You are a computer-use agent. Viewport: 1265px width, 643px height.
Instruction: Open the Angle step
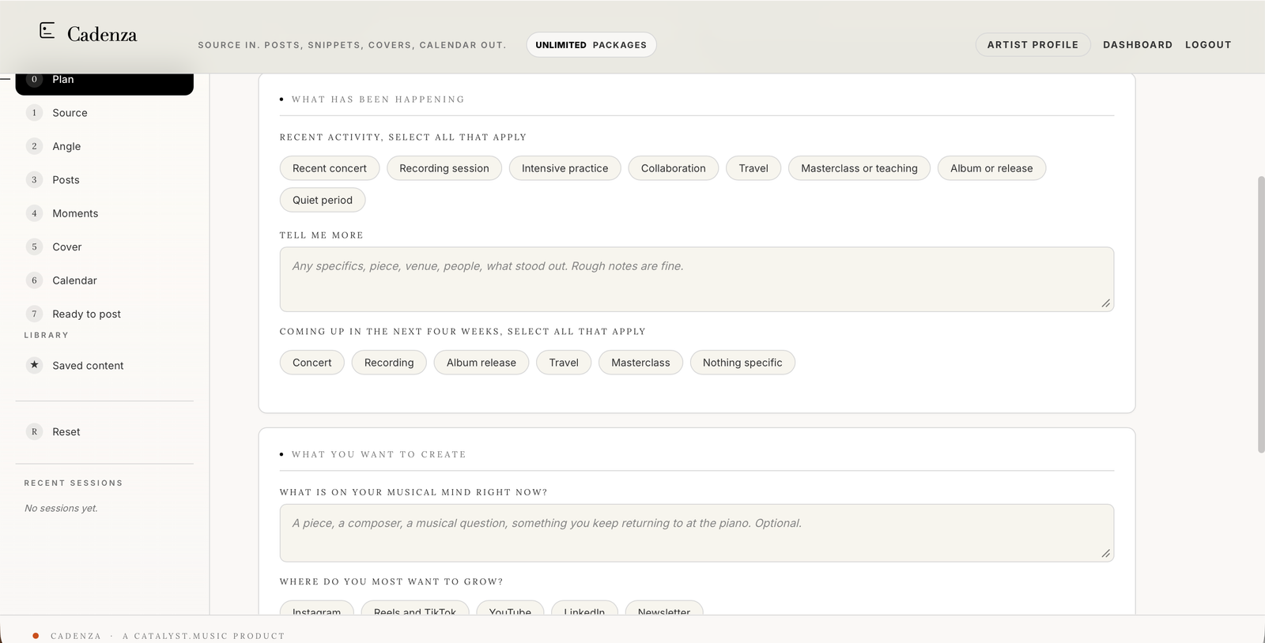click(104, 146)
